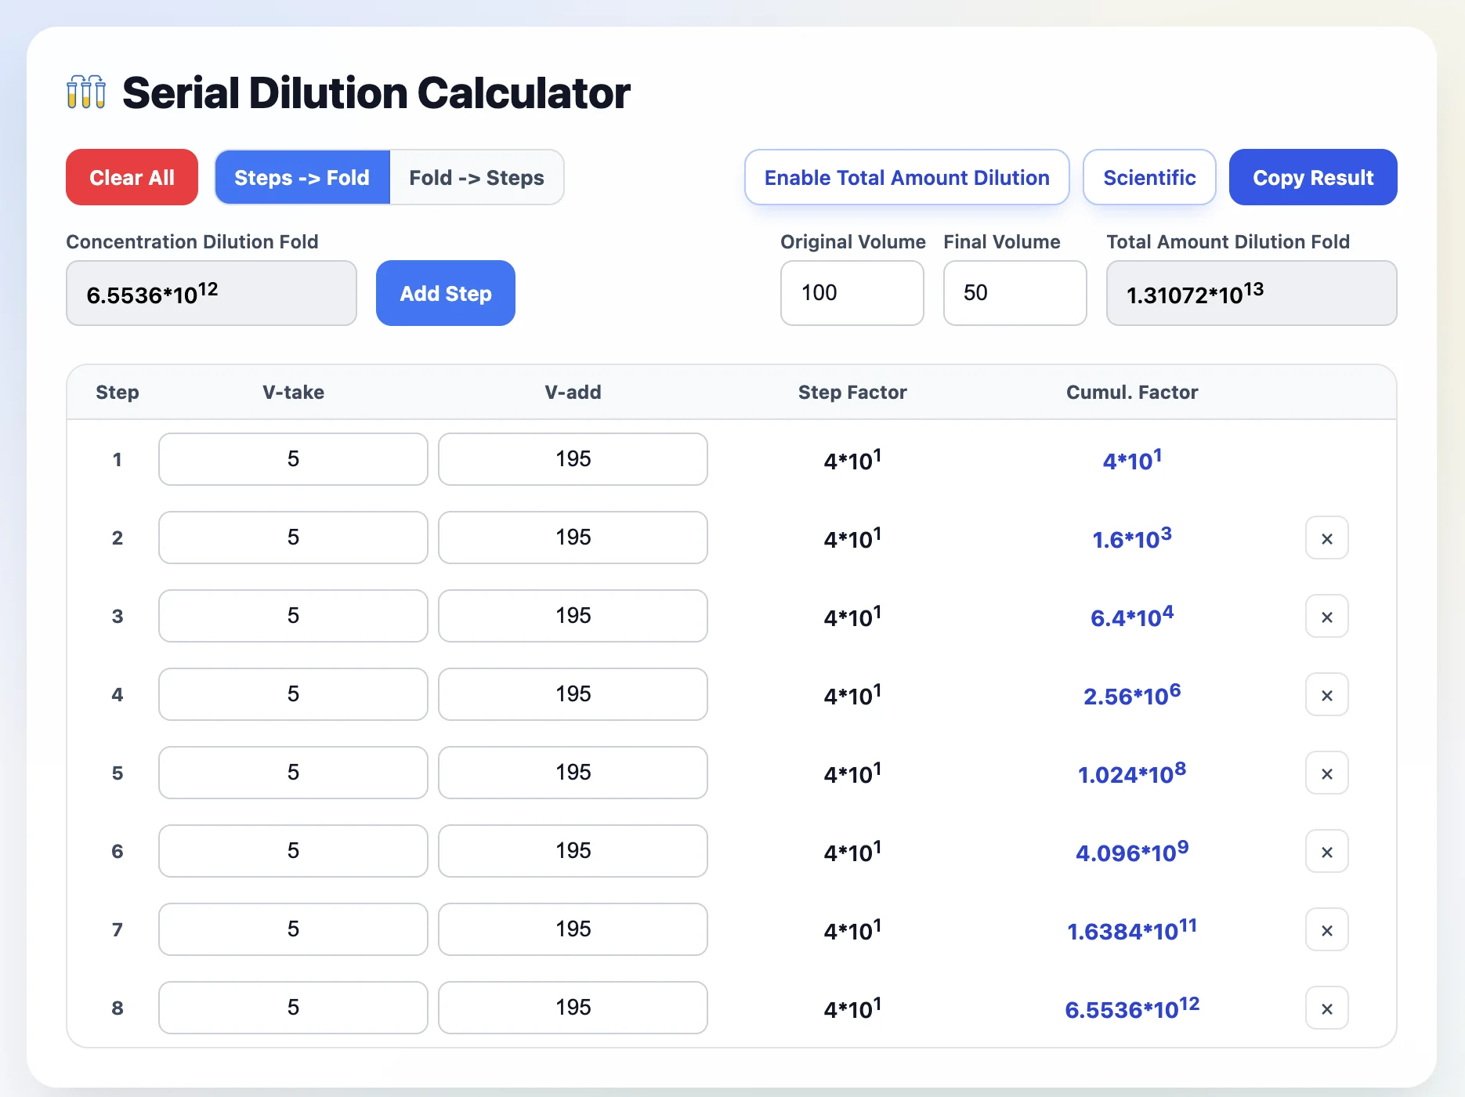Select cumulative factor 6.5536*10^12 in step 8
1465x1097 pixels.
[x=1132, y=1008]
